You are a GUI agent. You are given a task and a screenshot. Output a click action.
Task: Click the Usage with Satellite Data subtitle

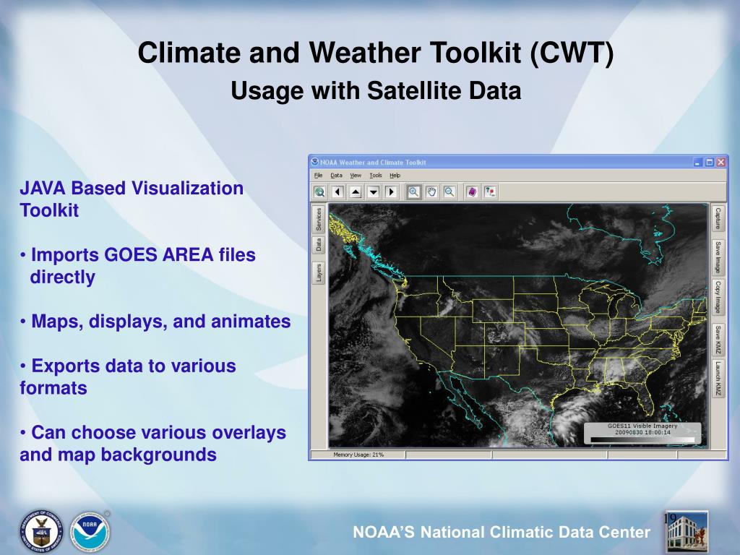(x=376, y=90)
